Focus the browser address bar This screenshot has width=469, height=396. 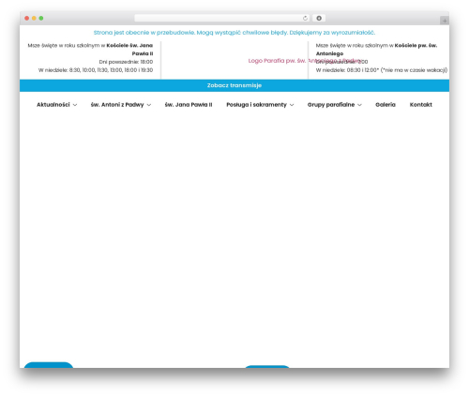(221, 18)
